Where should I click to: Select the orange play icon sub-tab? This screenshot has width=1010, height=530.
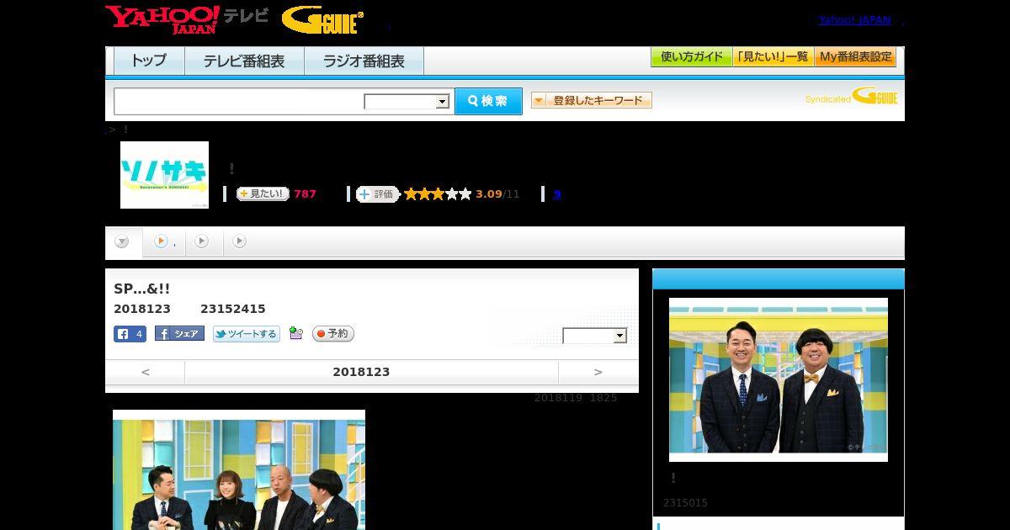pyautogui.click(x=161, y=241)
